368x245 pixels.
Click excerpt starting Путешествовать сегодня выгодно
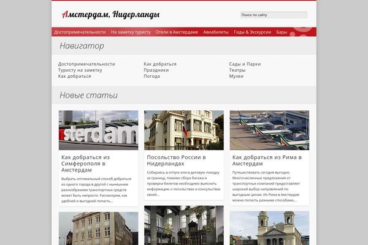[x=266, y=186]
